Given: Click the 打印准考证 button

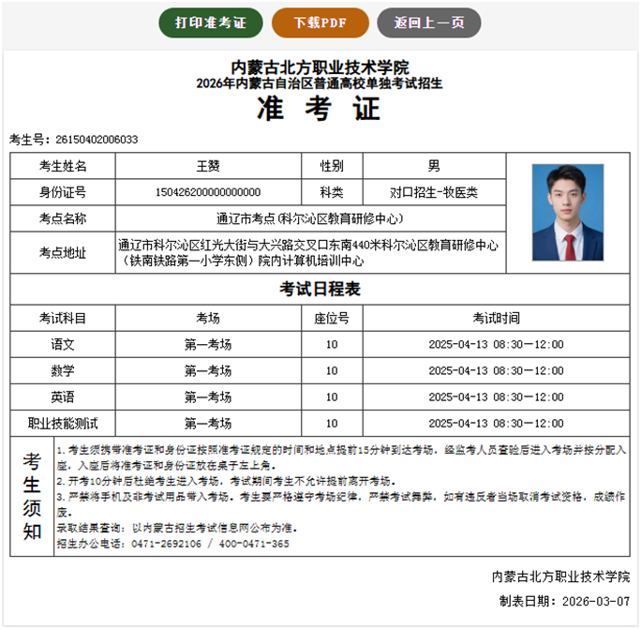Looking at the screenshot, I should tap(211, 22).
